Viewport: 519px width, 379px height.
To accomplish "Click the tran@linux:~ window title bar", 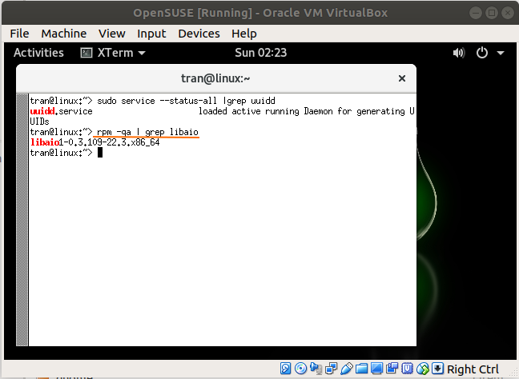I will (x=215, y=78).
